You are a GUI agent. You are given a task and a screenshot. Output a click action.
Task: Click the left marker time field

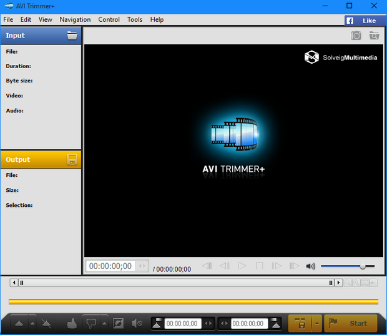pos(182,323)
